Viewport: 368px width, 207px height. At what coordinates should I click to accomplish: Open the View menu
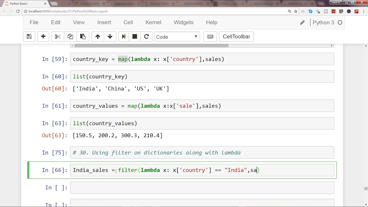coord(79,22)
